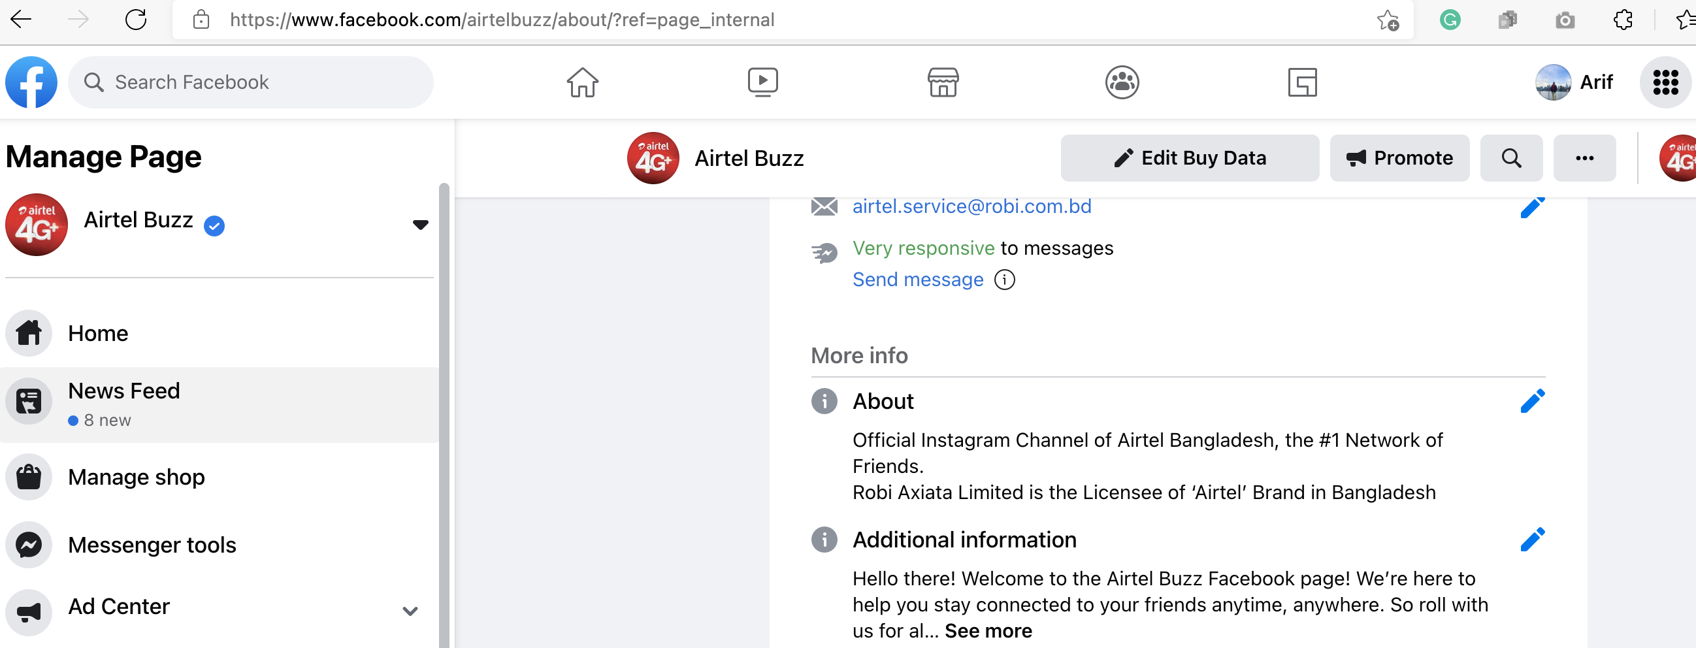This screenshot has height=648, width=1696.
Task: Open Marketplace storefront icon
Action: [x=943, y=82]
